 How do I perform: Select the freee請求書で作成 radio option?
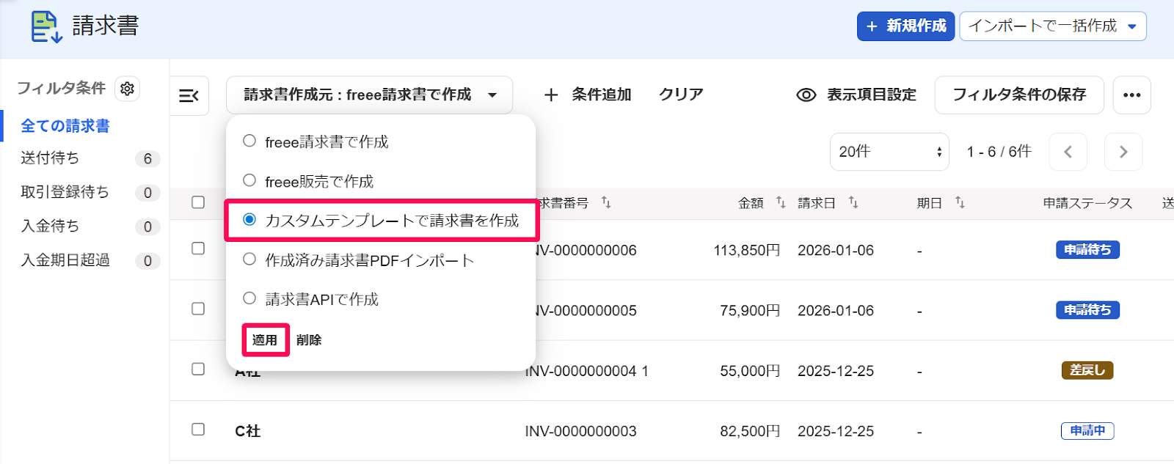point(249,141)
